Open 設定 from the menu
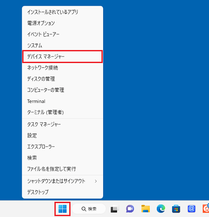This screenshot has height=217, width=209. pos(63,136)
